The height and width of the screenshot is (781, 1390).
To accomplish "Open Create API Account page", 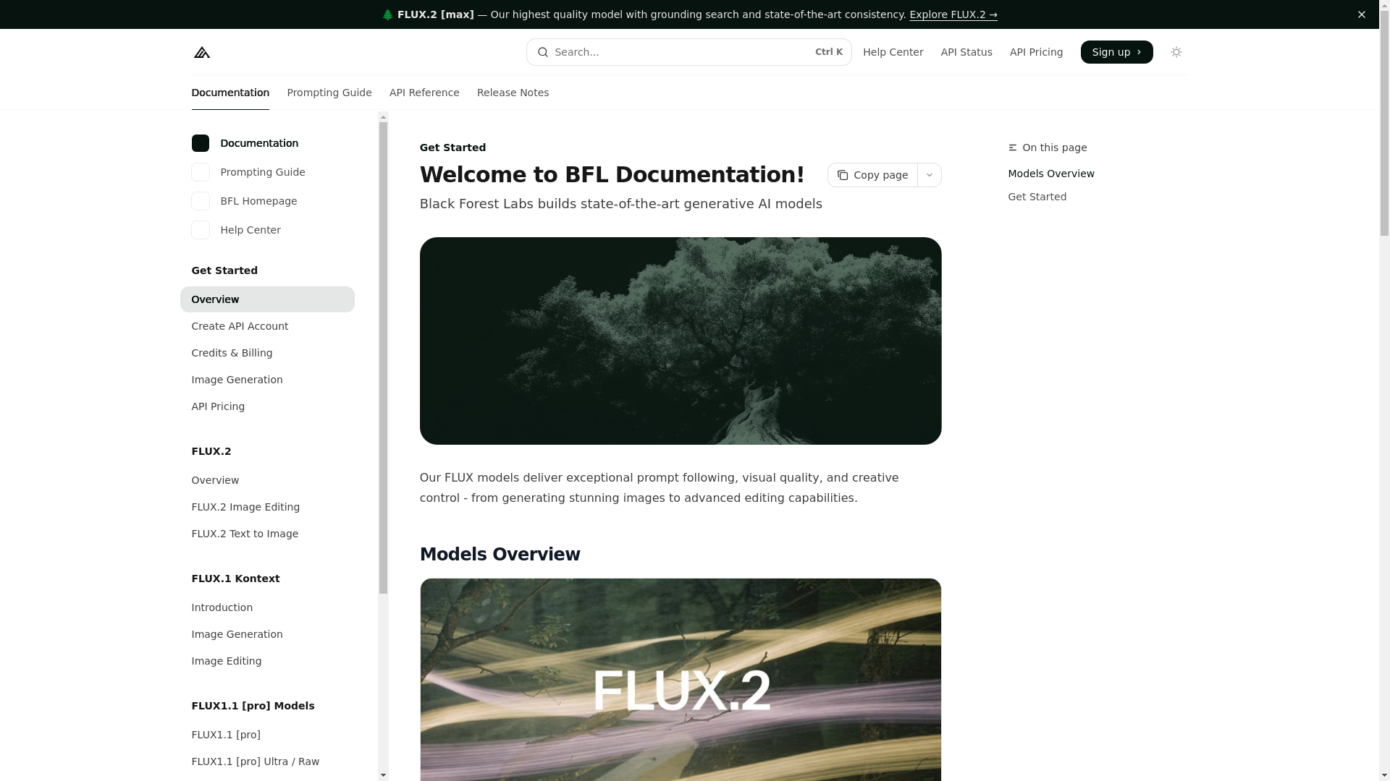I will (267, 326).
